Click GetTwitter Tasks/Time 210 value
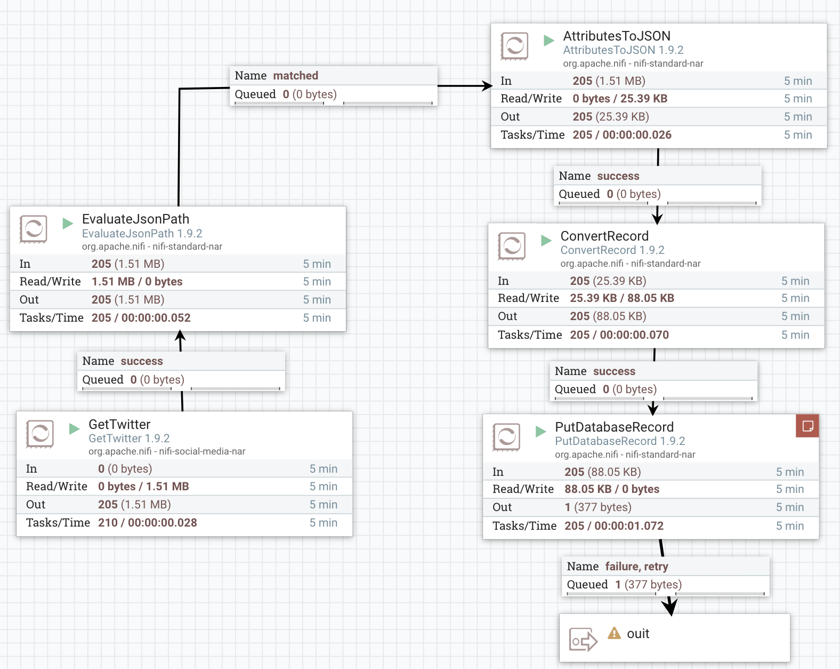 108,522
